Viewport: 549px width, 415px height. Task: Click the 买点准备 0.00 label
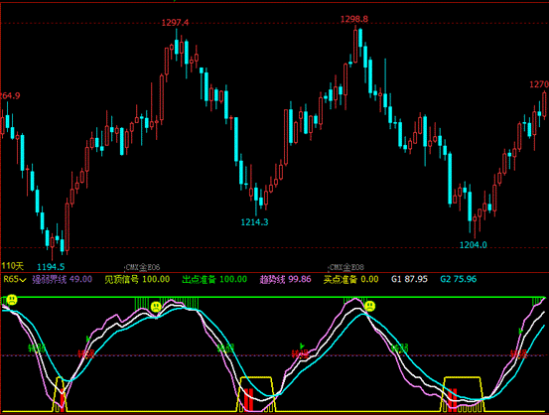click(350, 279)
